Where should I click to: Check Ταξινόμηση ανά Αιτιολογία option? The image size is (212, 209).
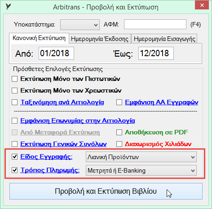click(x=15, y=102)
